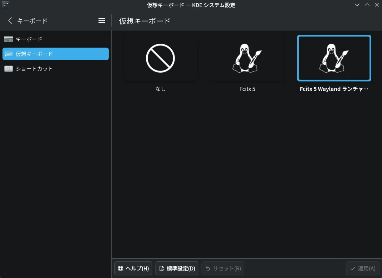Viewport: 382px width, 278px height.
Task: Open the hamburger menu in the sidebar header
Action: pos(102,21)
